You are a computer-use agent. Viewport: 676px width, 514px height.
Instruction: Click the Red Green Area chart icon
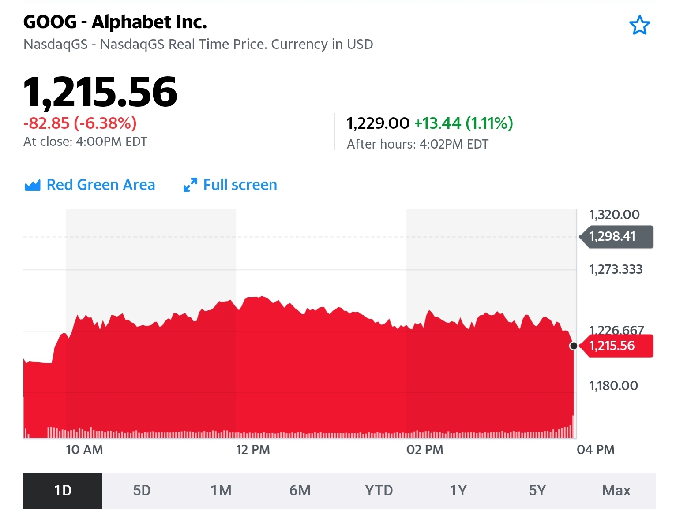coord(33,185)
